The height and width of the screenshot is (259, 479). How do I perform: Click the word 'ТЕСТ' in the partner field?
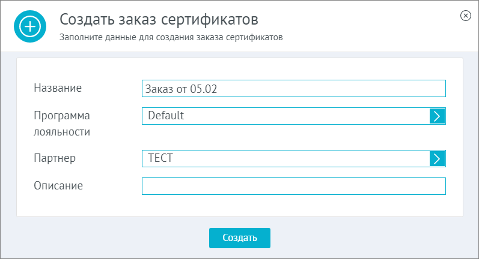(160, 158)
